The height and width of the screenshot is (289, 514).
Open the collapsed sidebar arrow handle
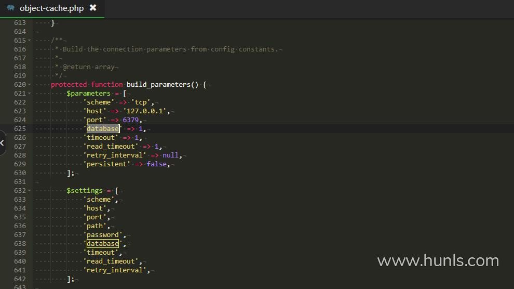click(x=2, y=143)
